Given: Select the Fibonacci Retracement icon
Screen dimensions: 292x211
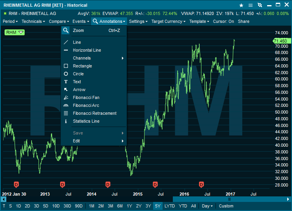Looking at the screenshot, I should pyautogui.click(x=66, y=113).
